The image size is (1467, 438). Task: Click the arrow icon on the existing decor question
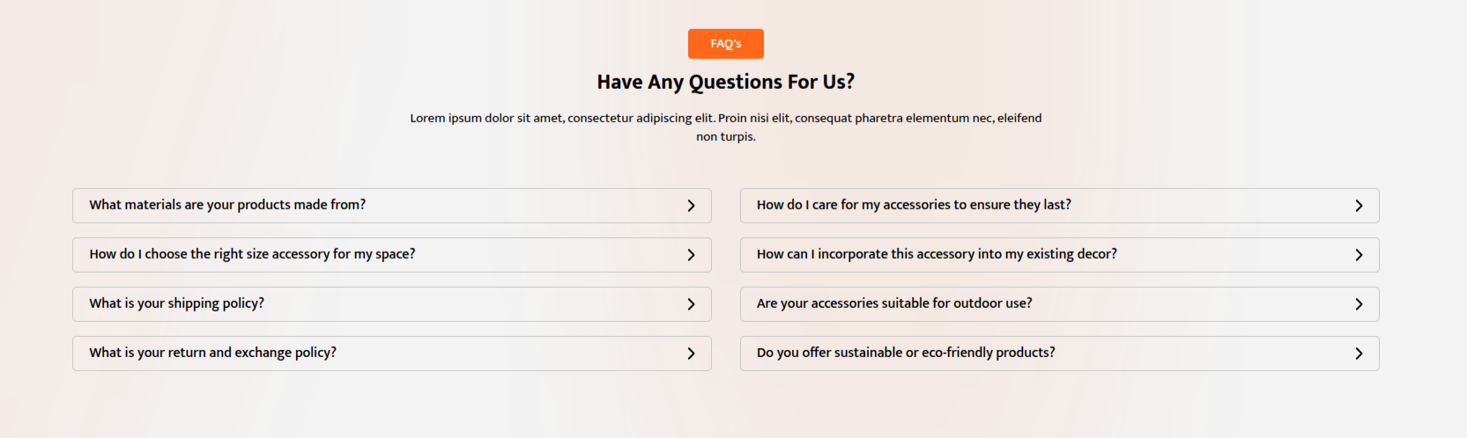(x=1359, y=255)
